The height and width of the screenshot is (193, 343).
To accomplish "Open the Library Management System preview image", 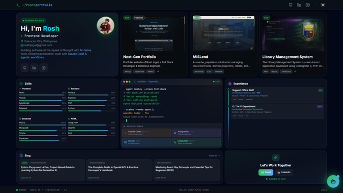I will click(293, 33).
